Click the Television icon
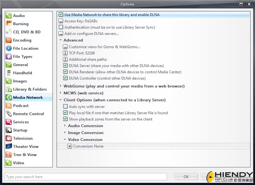Screen dimensions: 255x185 tap(9, 138)
